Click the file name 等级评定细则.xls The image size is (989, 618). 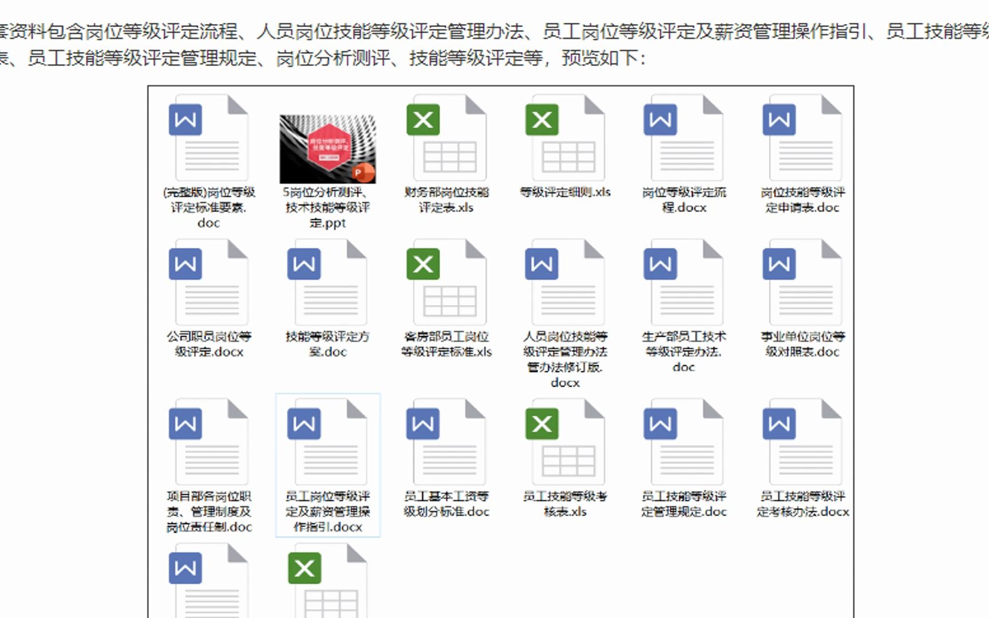click(565, 192)
